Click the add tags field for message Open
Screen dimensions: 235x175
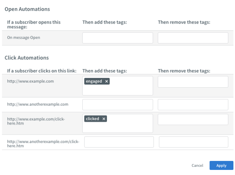117,38
